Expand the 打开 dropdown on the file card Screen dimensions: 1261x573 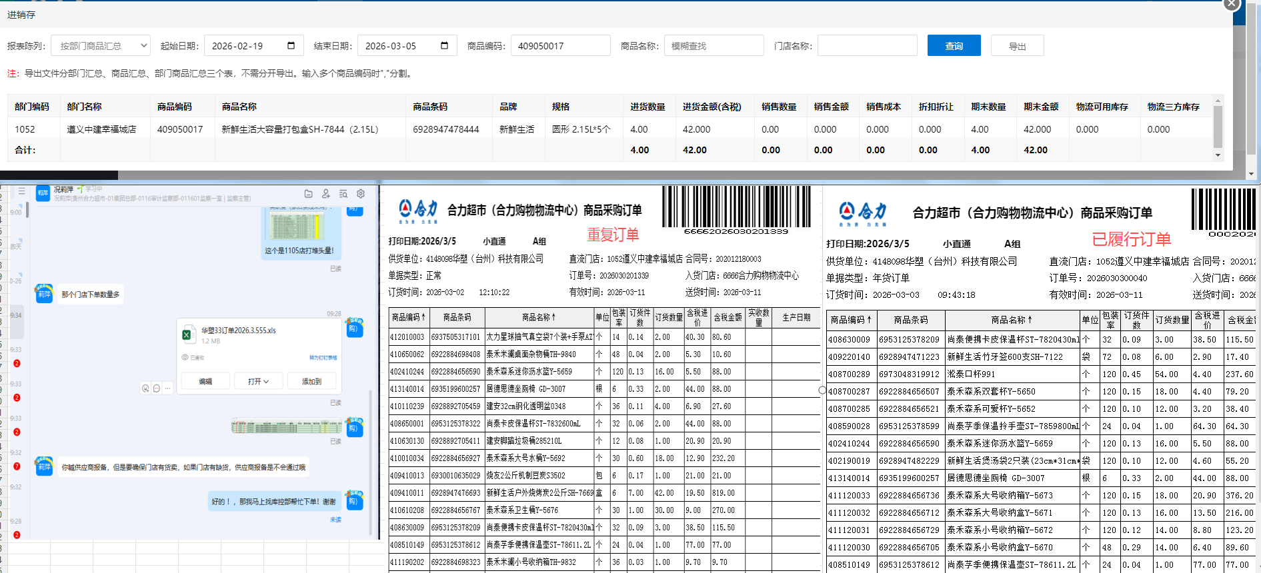258,382
